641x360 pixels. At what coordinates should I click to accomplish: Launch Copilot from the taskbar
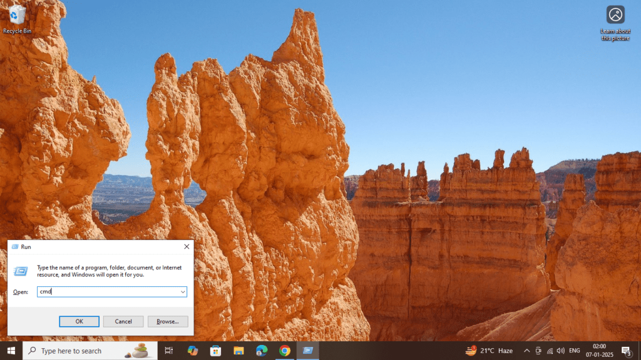193,351
